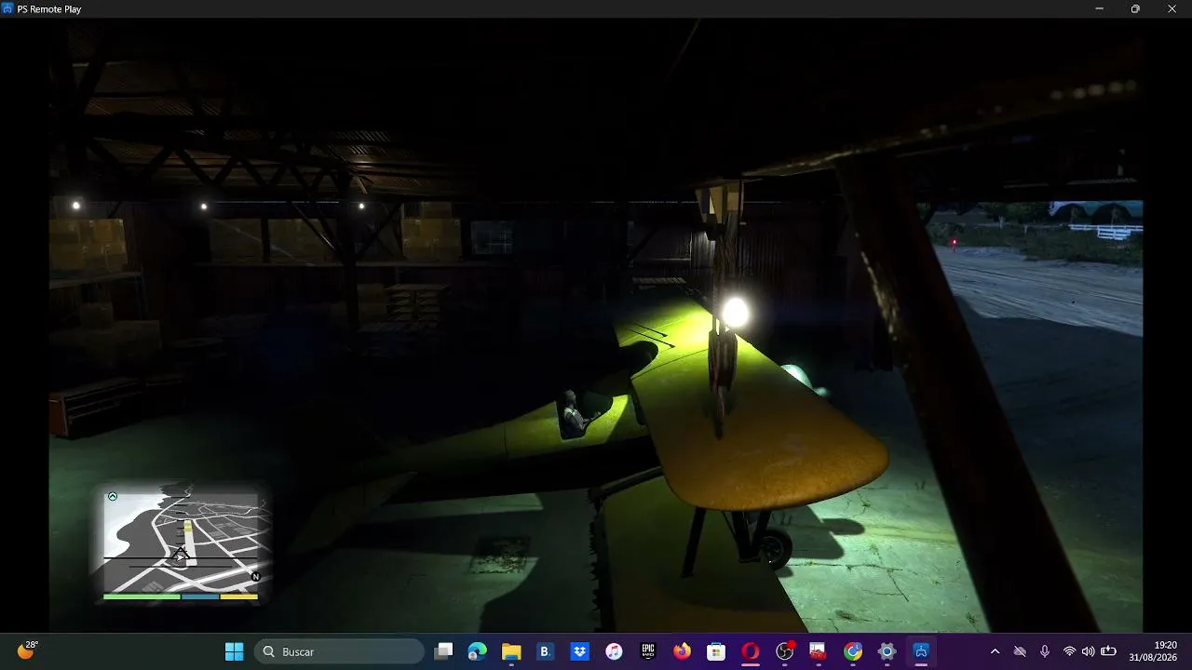Click the battery status icon
This screenshot has width=1192, height=670.
click(x=1108, y=651)
